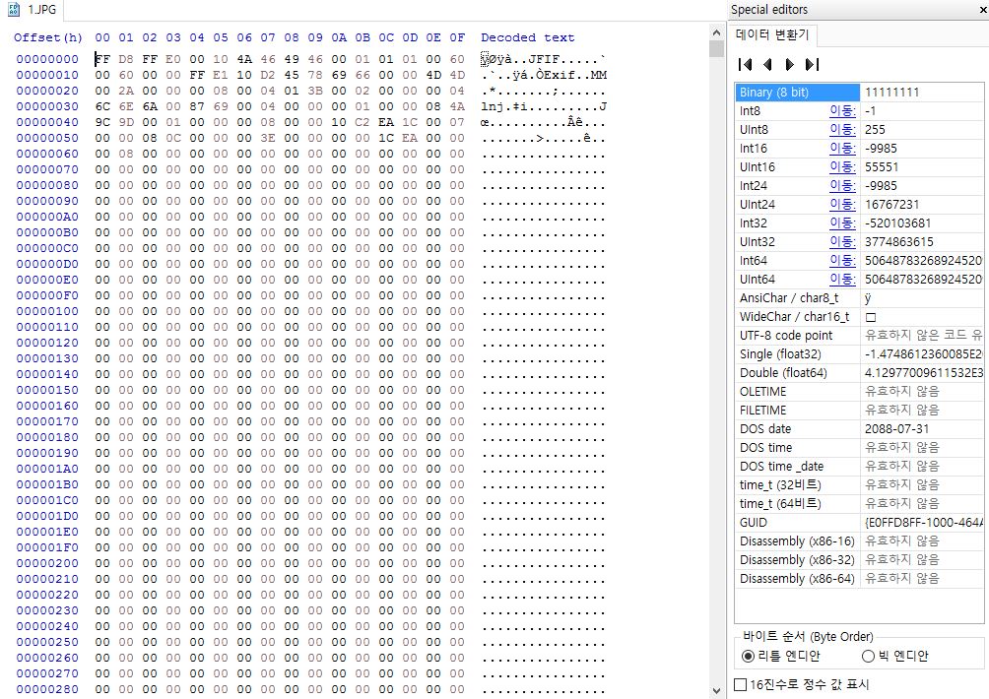This screenshot has height=699, width=989.
Task: Select the Disassembly (x86-32) row
Action: (x=859, y=560)
